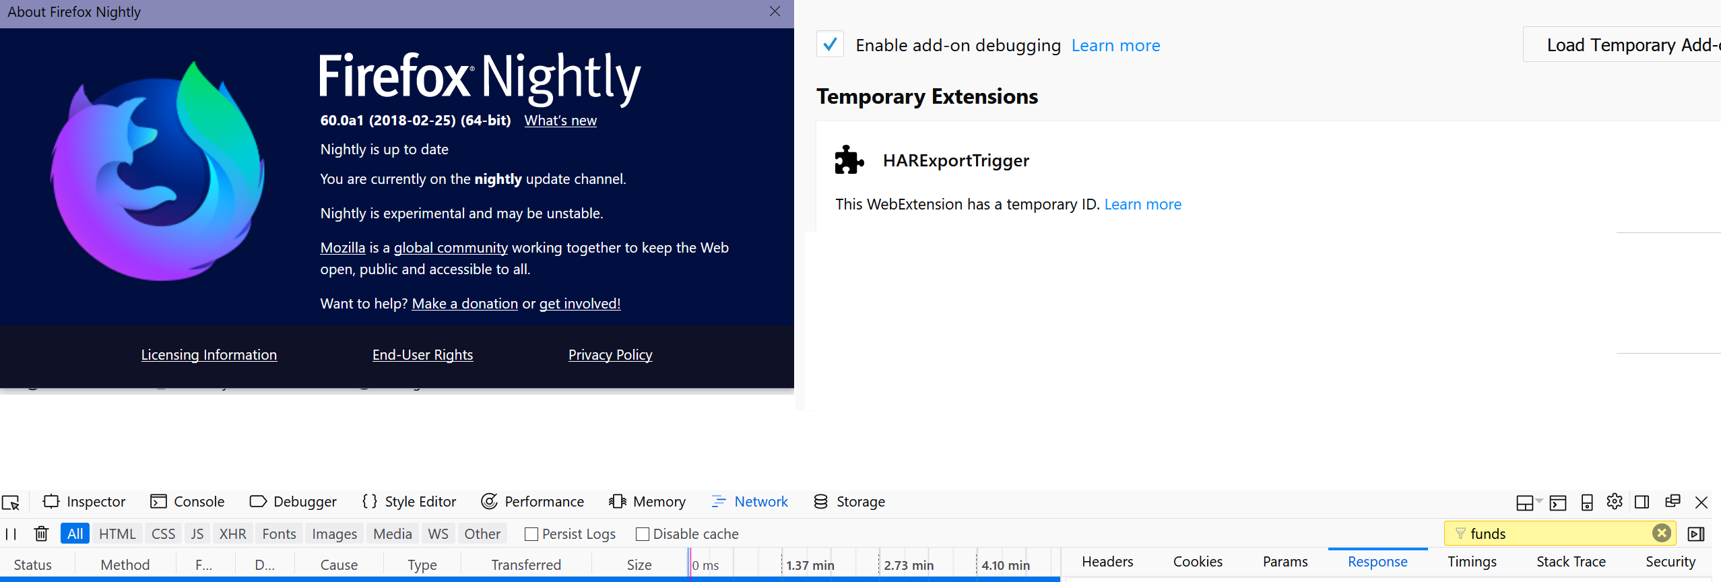Show the Security details tab
Image resolution: width=1721 pixels, height=582 pixels.
(x=1670, y=562)
